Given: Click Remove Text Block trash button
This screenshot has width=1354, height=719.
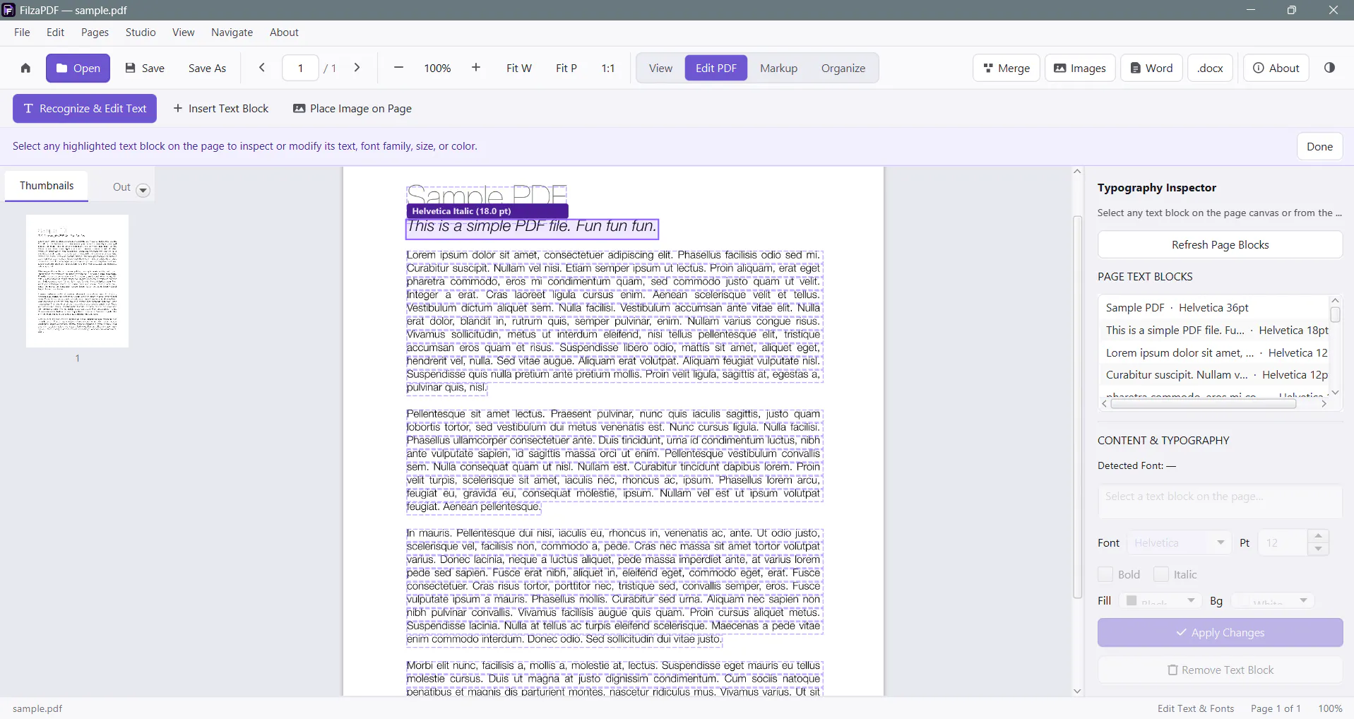Looking at the screenshot, I should pos(1220,670).
